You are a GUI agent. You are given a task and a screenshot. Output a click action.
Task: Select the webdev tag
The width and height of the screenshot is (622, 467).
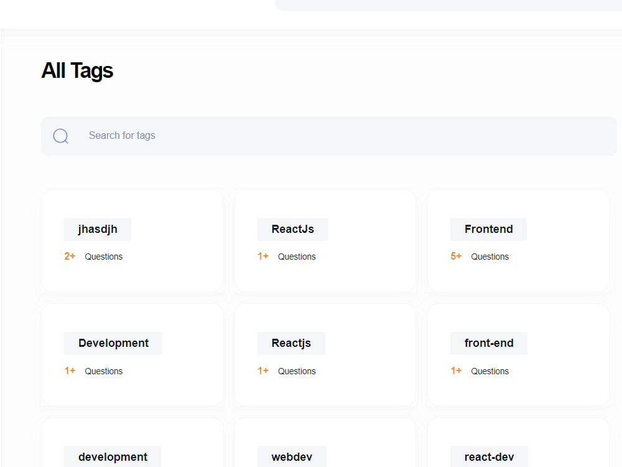click(292, 456)
